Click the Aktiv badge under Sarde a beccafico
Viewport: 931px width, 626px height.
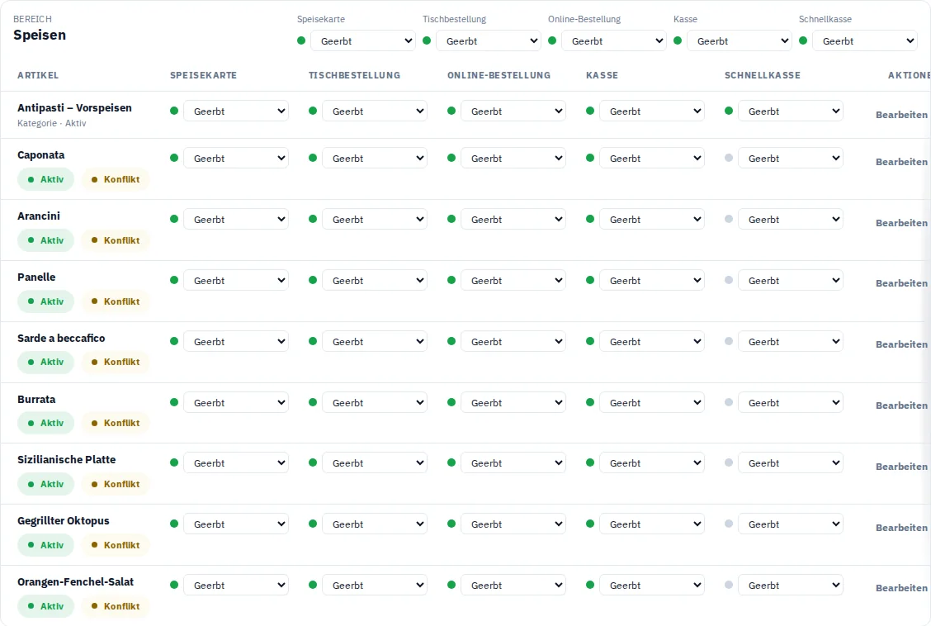point(45,362)
